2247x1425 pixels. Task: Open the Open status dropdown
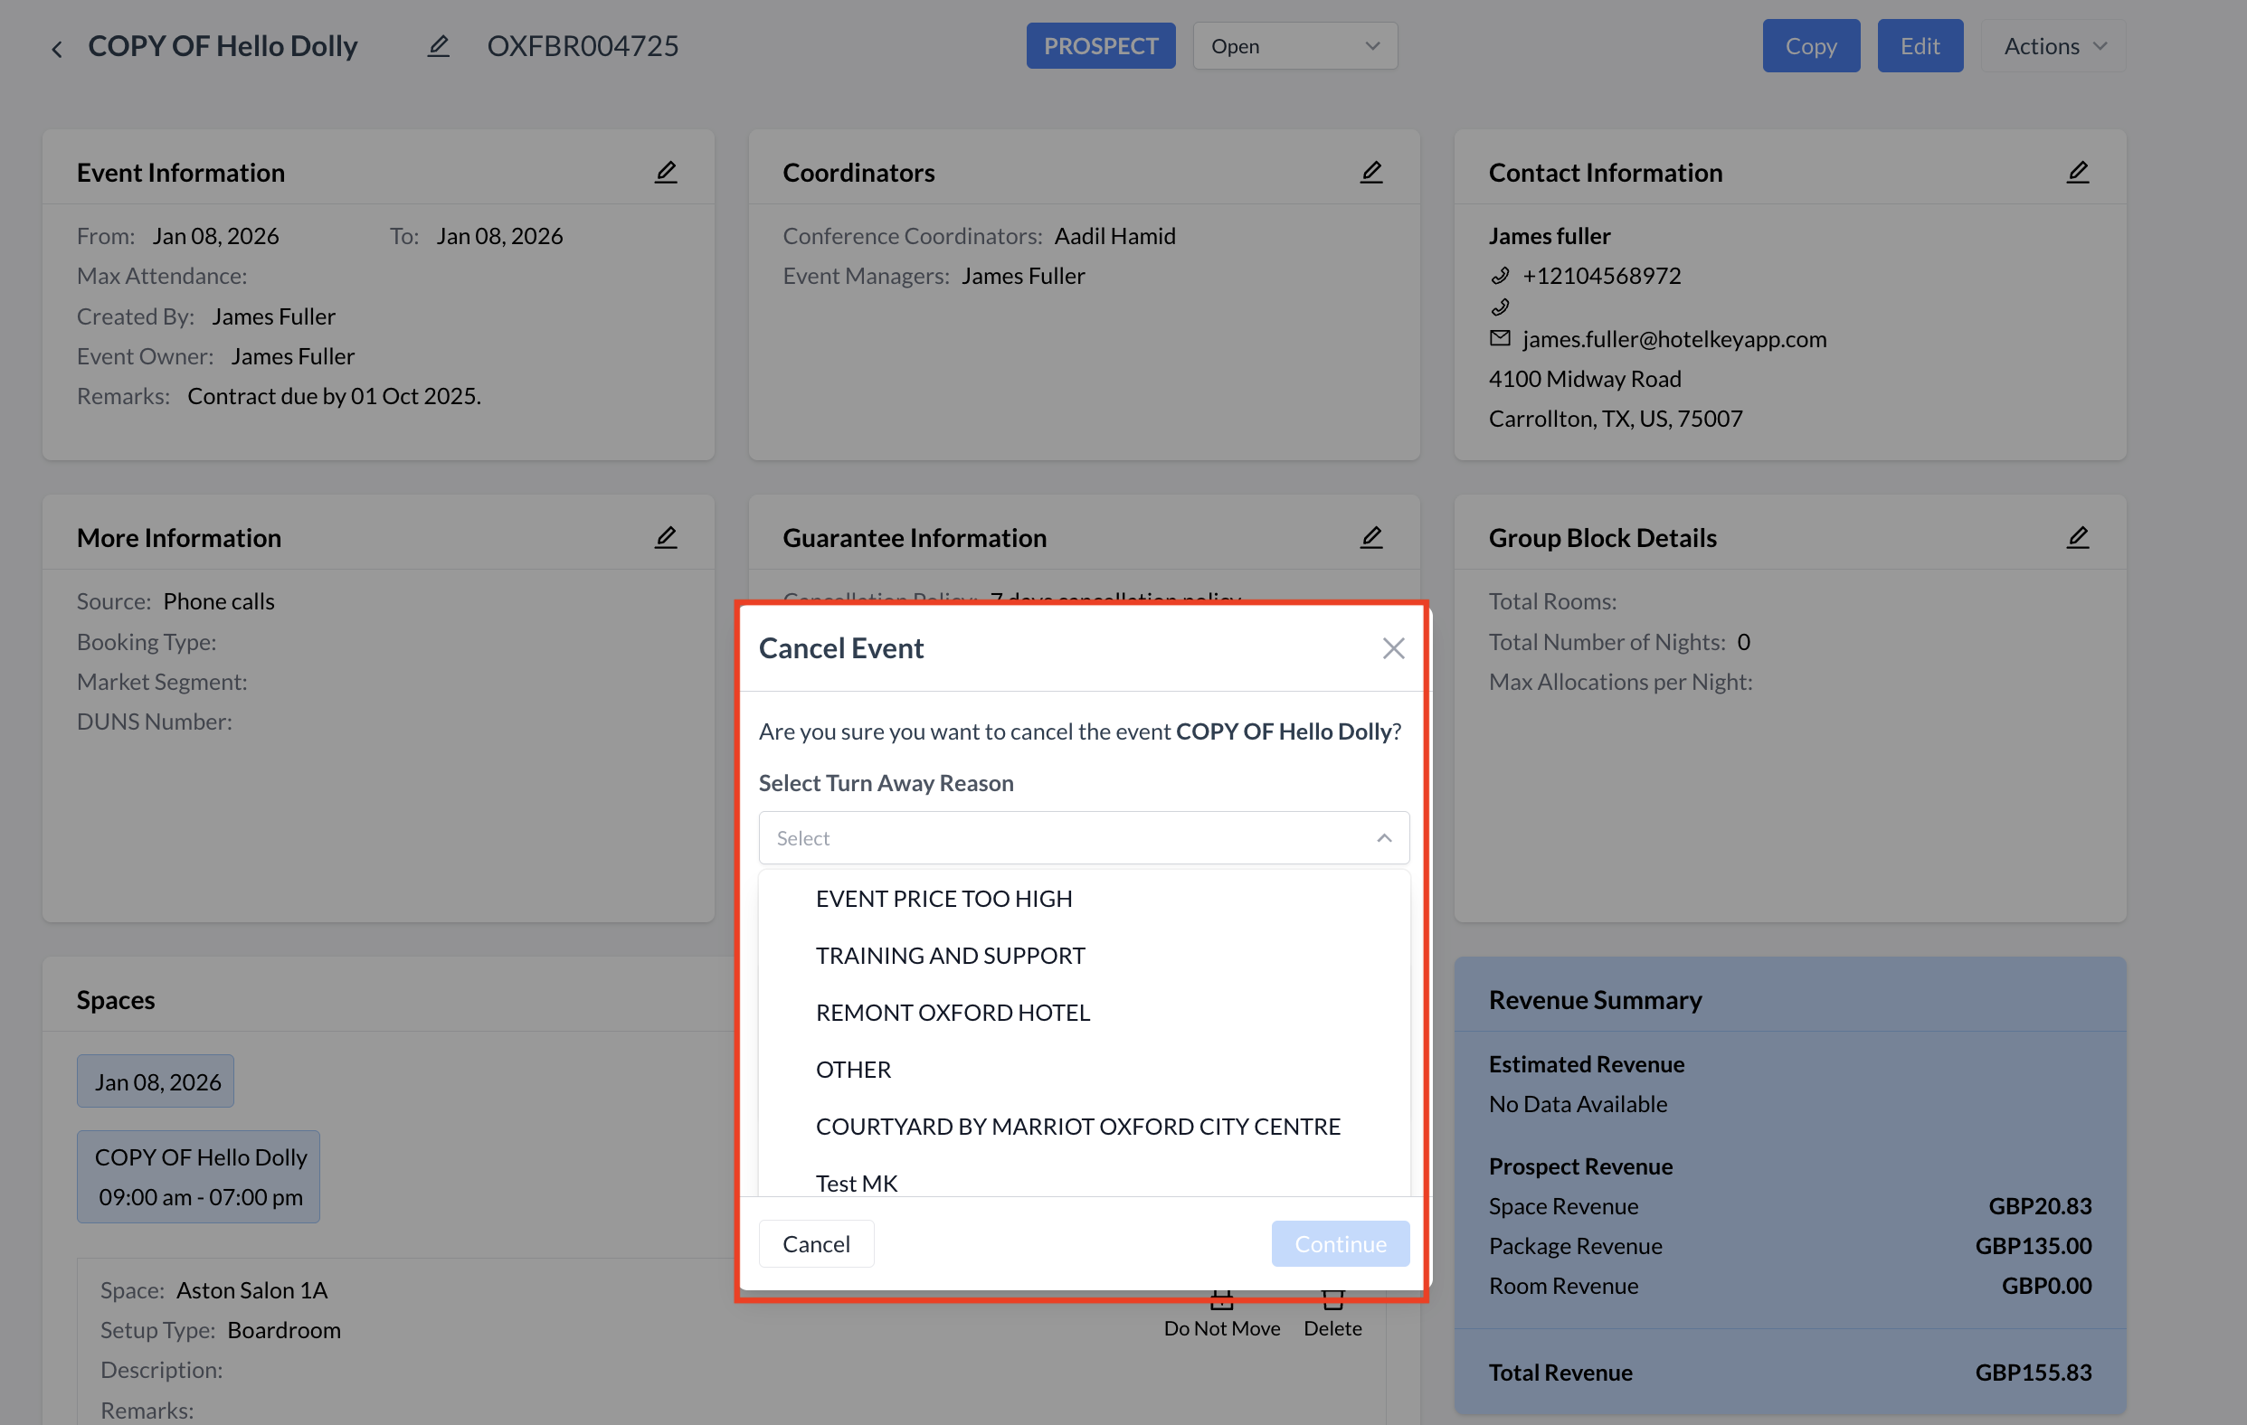pyautogui.click(x=1294, y=46)
